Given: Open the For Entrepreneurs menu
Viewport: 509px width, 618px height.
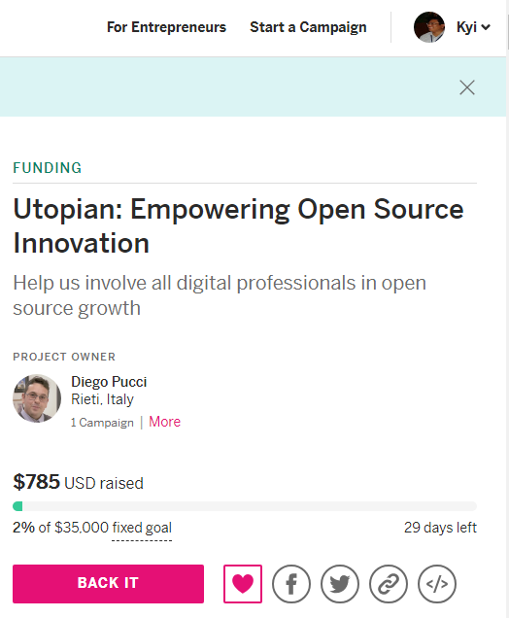Looking at the screenshot, I should 166,27.
